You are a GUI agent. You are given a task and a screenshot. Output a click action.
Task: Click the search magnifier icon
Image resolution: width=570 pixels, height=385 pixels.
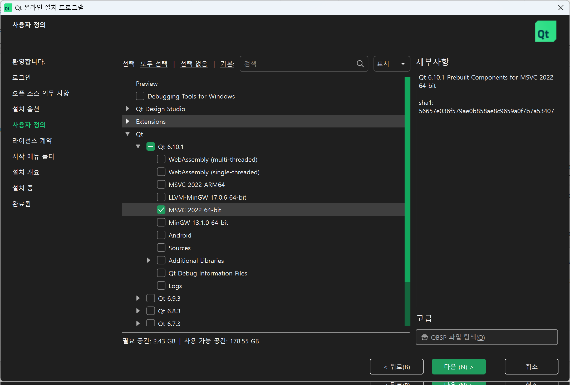click(x=360, y=64)
